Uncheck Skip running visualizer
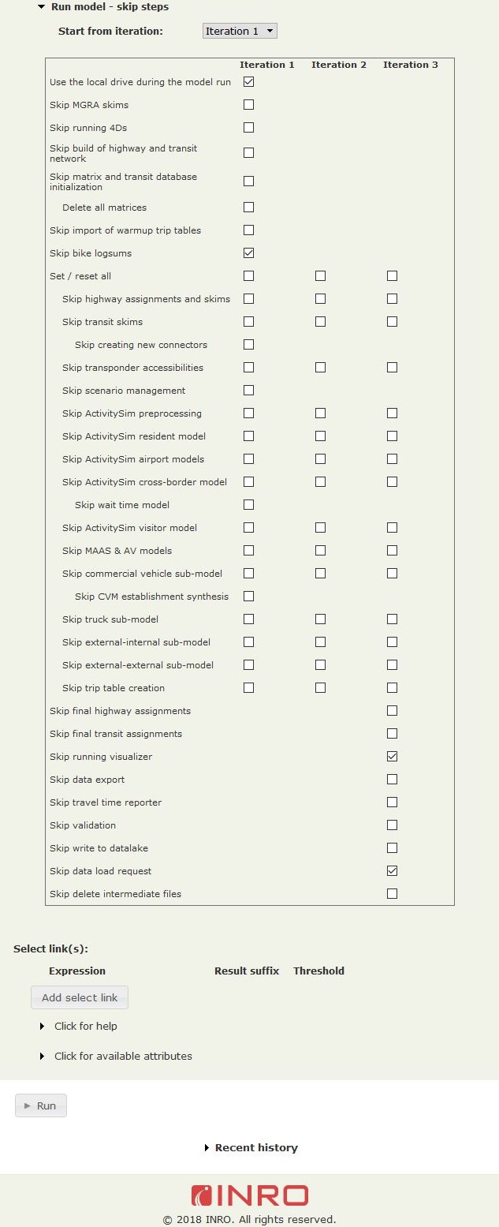Image resolution: width=499 pixels, height=1227 pixels. tap(392, 757)
